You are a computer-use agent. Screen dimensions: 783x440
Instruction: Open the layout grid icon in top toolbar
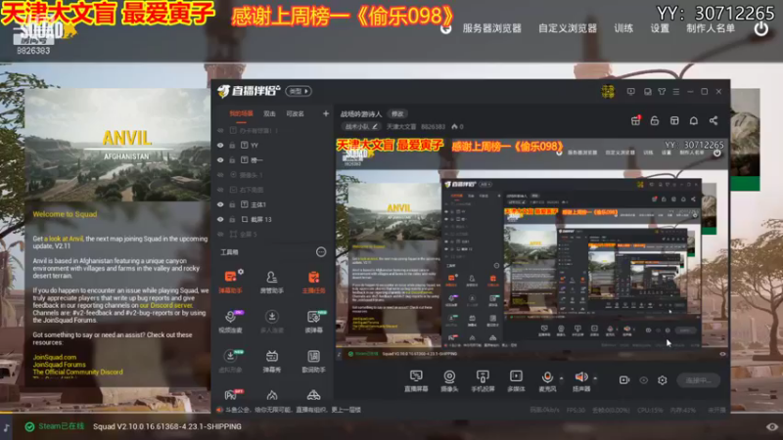click(x=674, y=120)
